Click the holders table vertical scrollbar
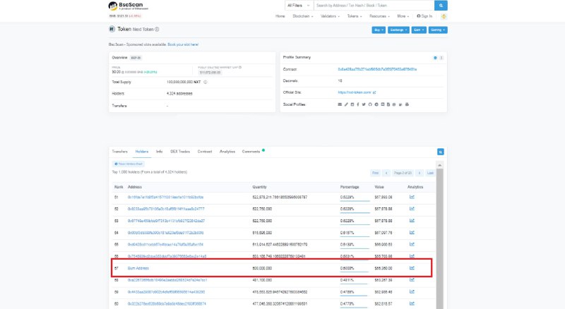This screenshot has width=565, height=309. [439, 238]
